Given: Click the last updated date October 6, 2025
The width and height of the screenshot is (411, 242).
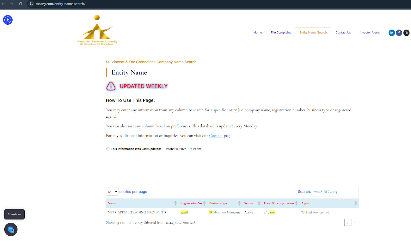Looking at the screenshot, I should click(x=175, y=149).
